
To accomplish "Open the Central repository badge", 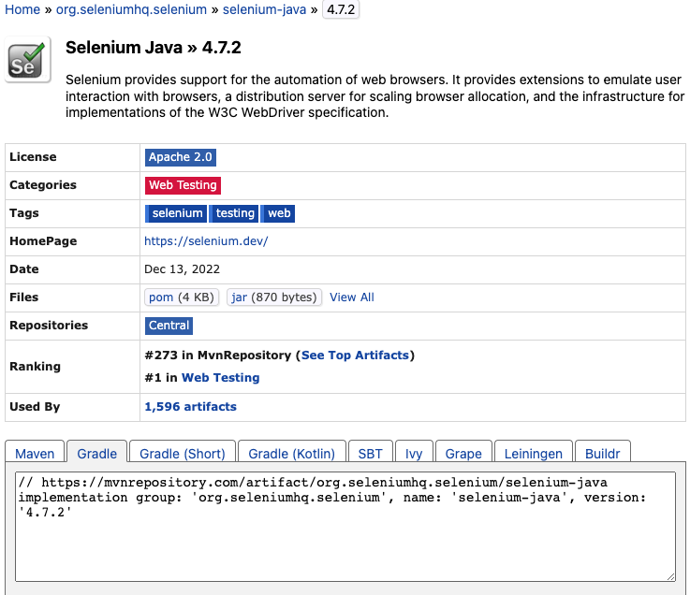I will [x=169, y=326].
